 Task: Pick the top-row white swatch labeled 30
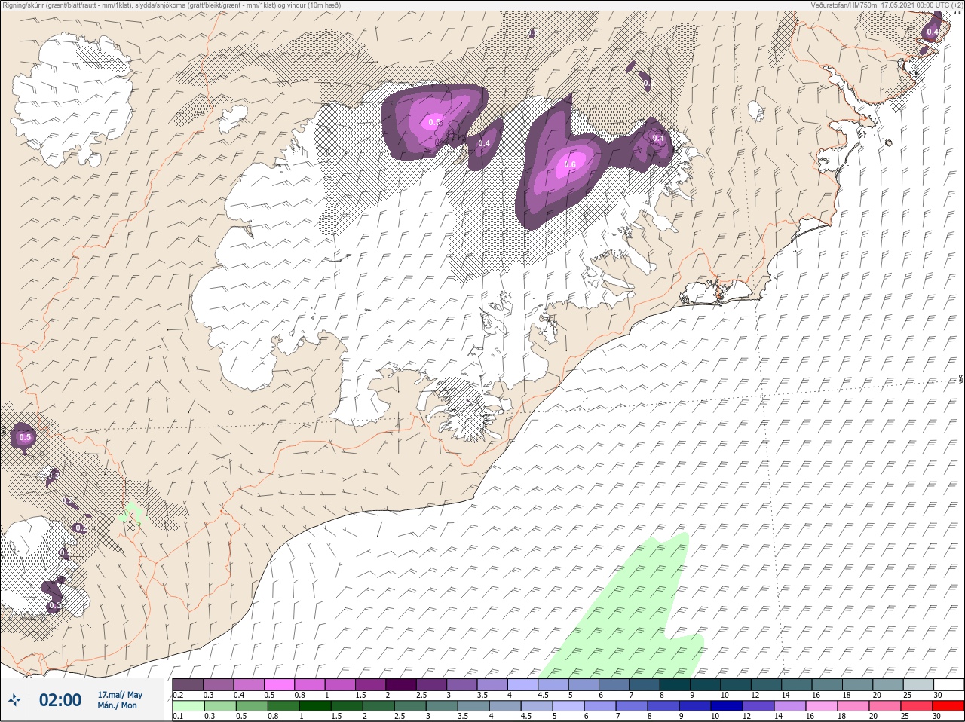click(x=949, y=684)
